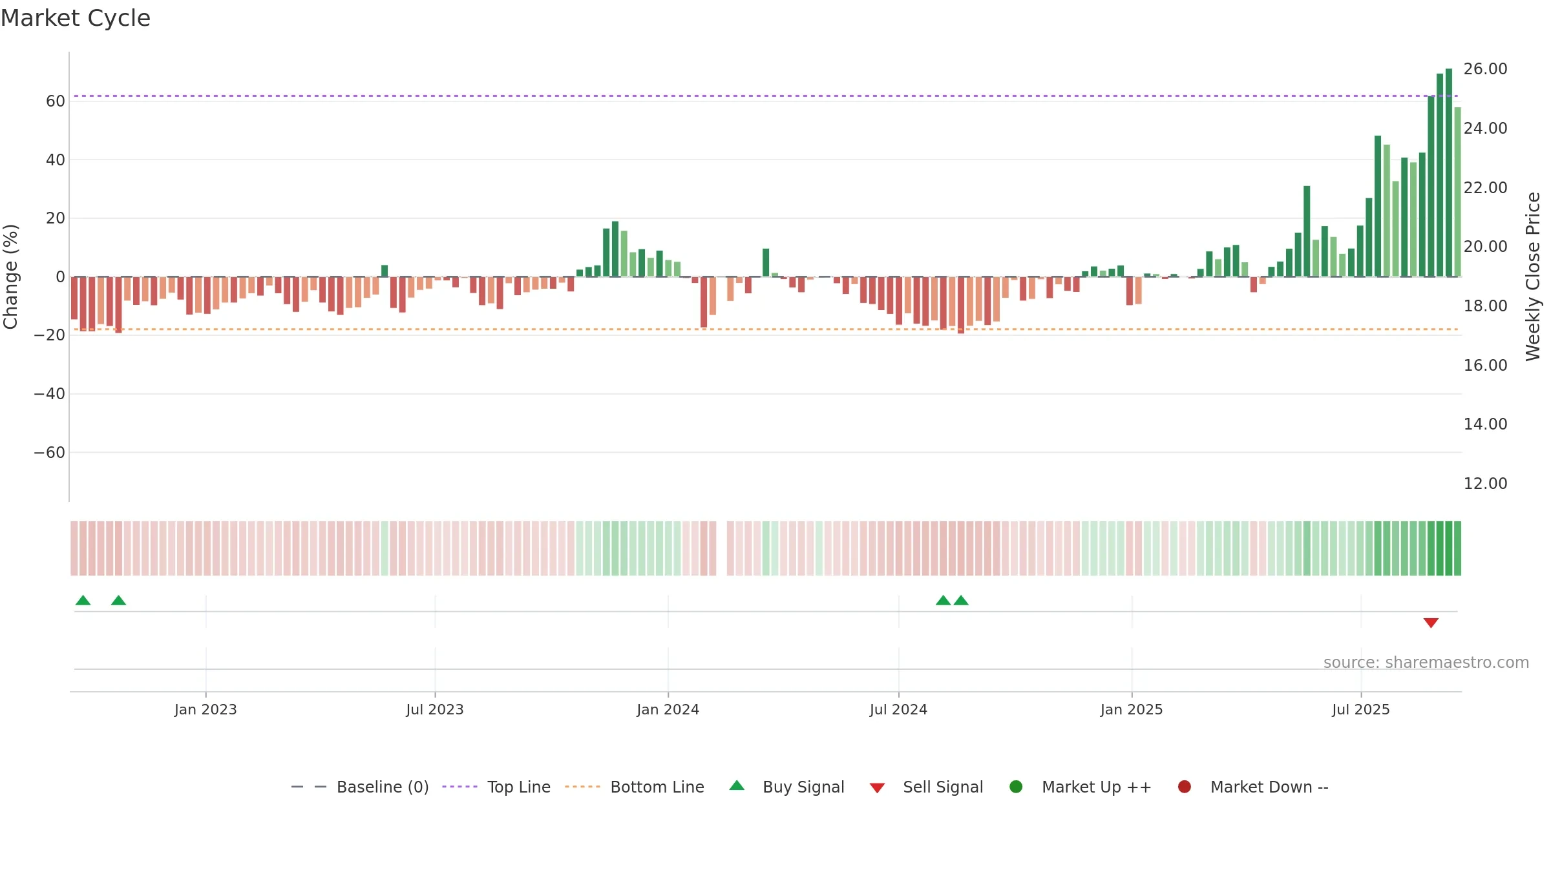Select the red sell signal marker near Aug 2025
This screenshot has width=1551, height=872.
pos(1431,623)
